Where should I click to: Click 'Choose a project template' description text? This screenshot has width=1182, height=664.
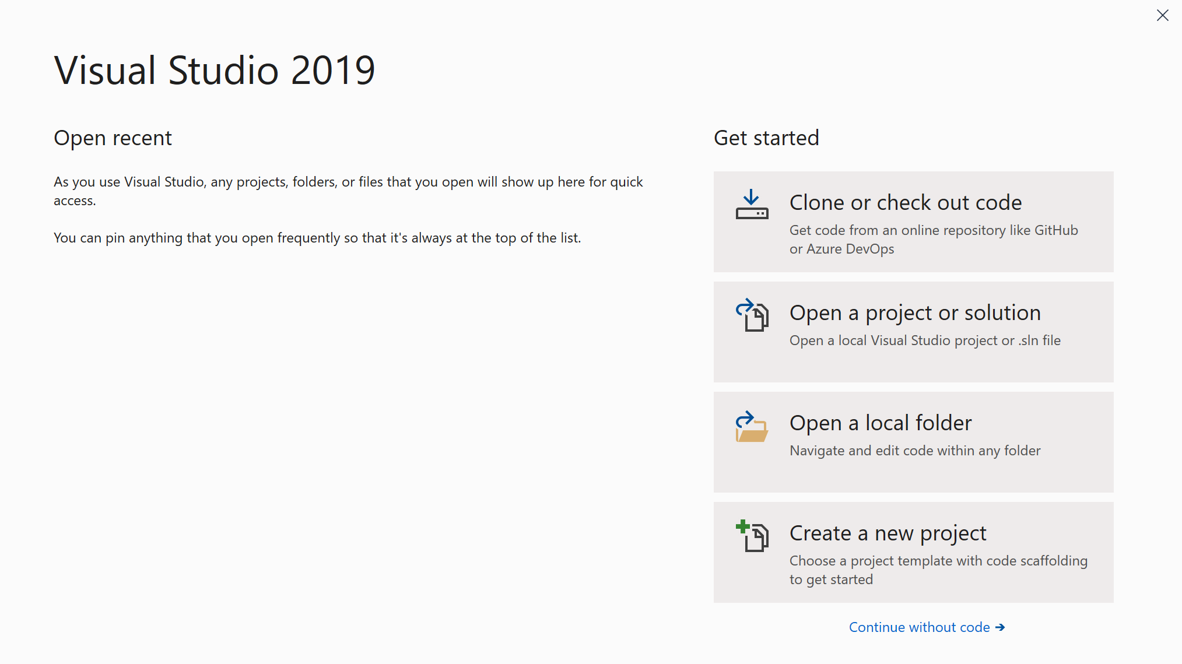pyautogui.click(x=938, y=570)
